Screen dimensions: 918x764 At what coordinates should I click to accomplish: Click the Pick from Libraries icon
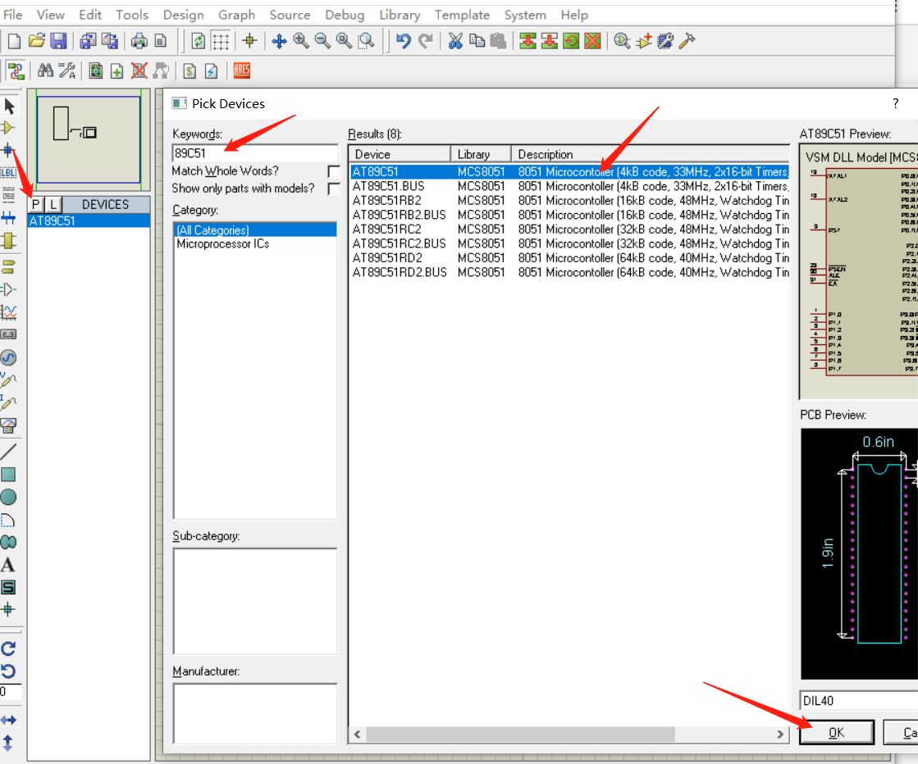(622, 41)
